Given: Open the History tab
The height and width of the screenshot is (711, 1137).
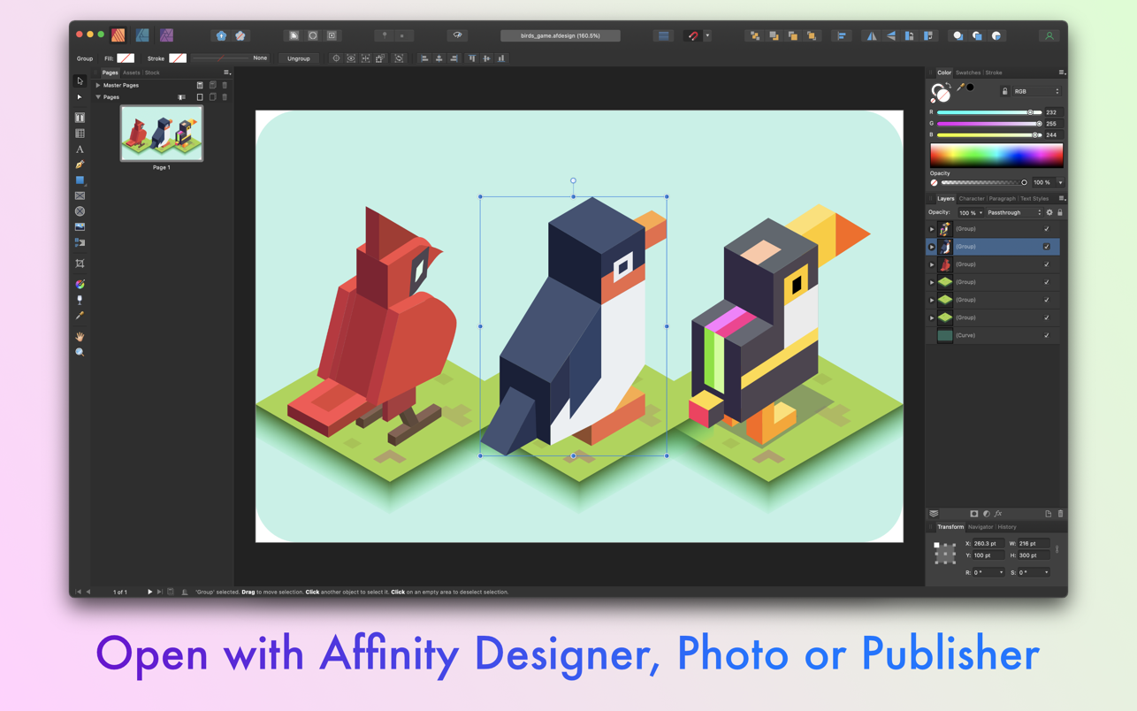Looking at the screenshot, I should tap(1007, 527).
